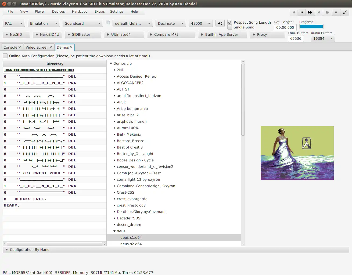Pause the current SID playback
Image resolution: width=352 pixels, height=275 pixels.
[301, 12]
